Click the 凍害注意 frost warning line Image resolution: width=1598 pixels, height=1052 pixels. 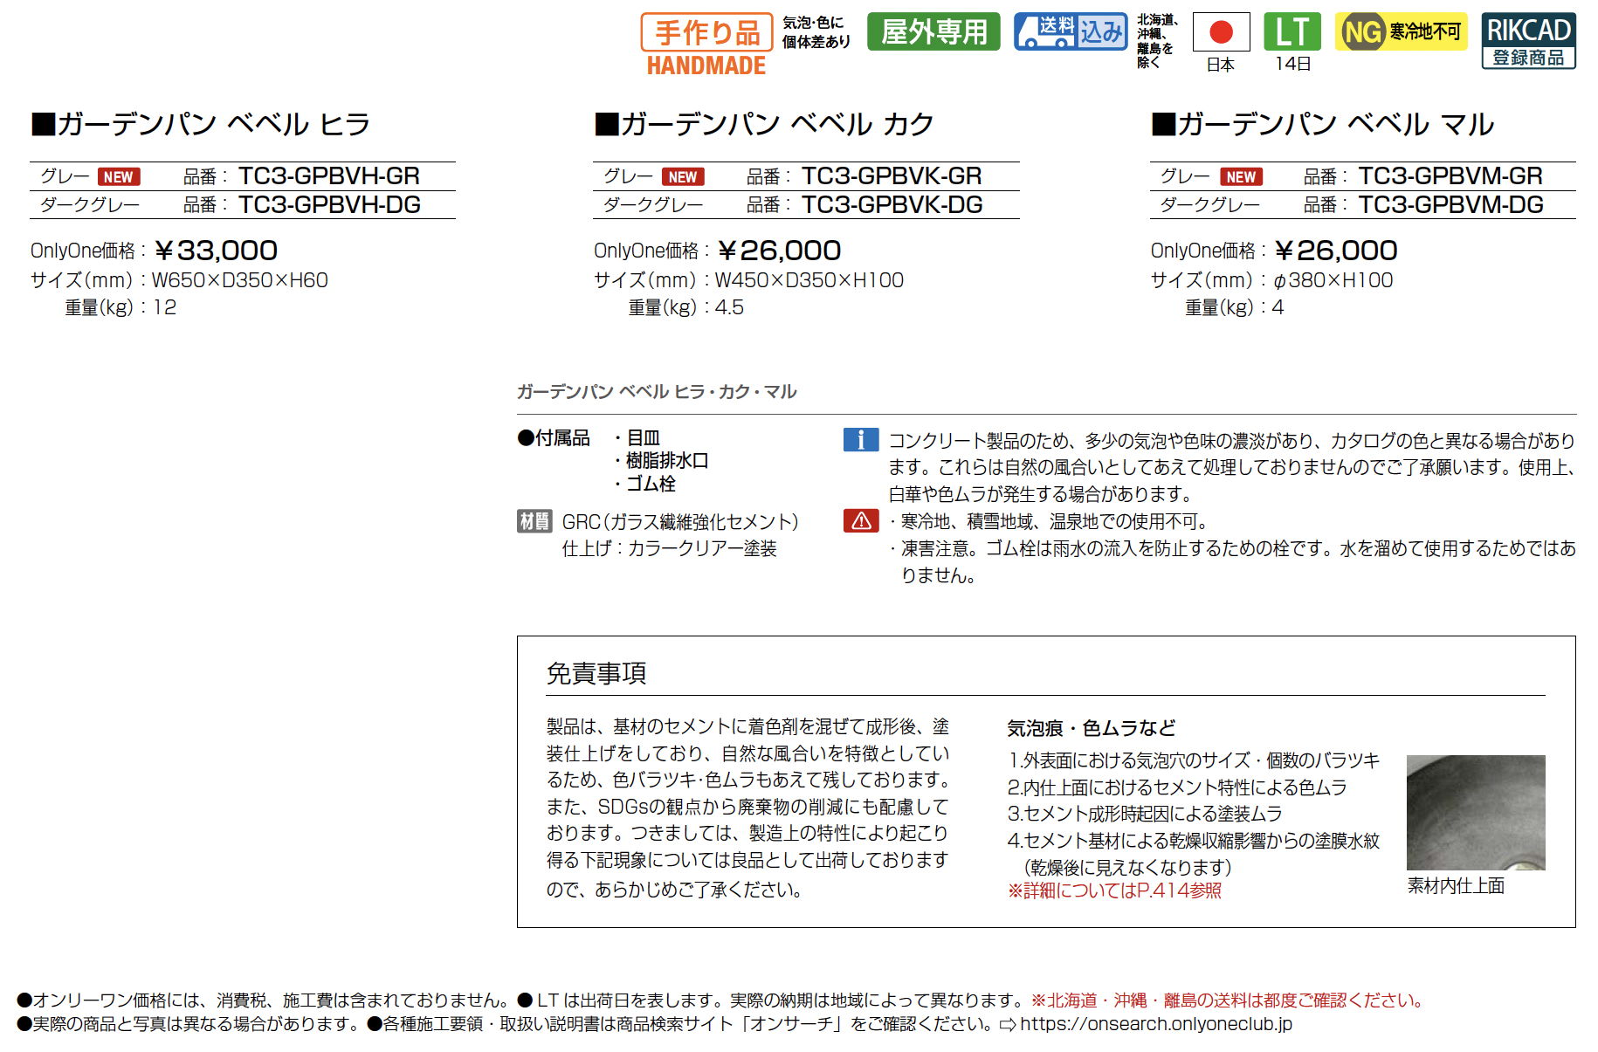1233,561
